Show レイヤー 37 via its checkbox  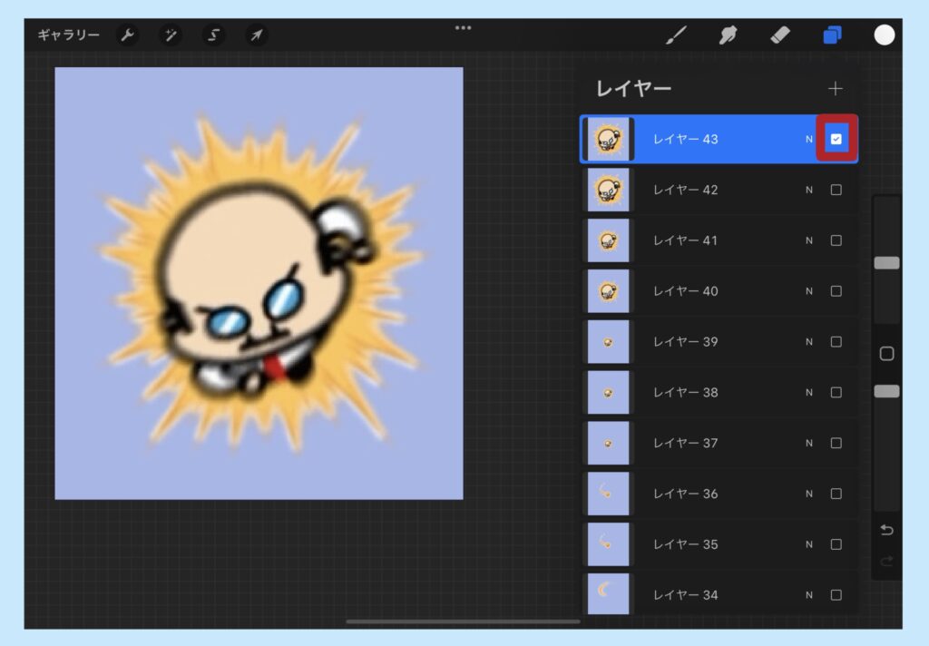(836, 444)
